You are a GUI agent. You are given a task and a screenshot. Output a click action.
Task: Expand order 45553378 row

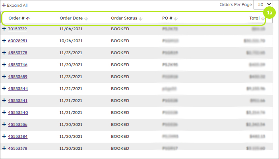[4, 148]
